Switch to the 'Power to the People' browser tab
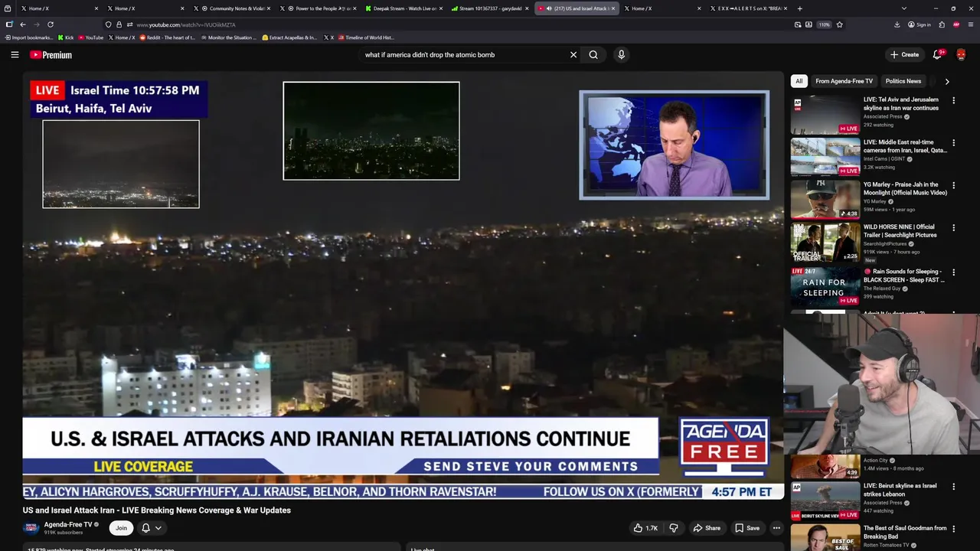Viewport: 980px width, 551px height. 318,8
